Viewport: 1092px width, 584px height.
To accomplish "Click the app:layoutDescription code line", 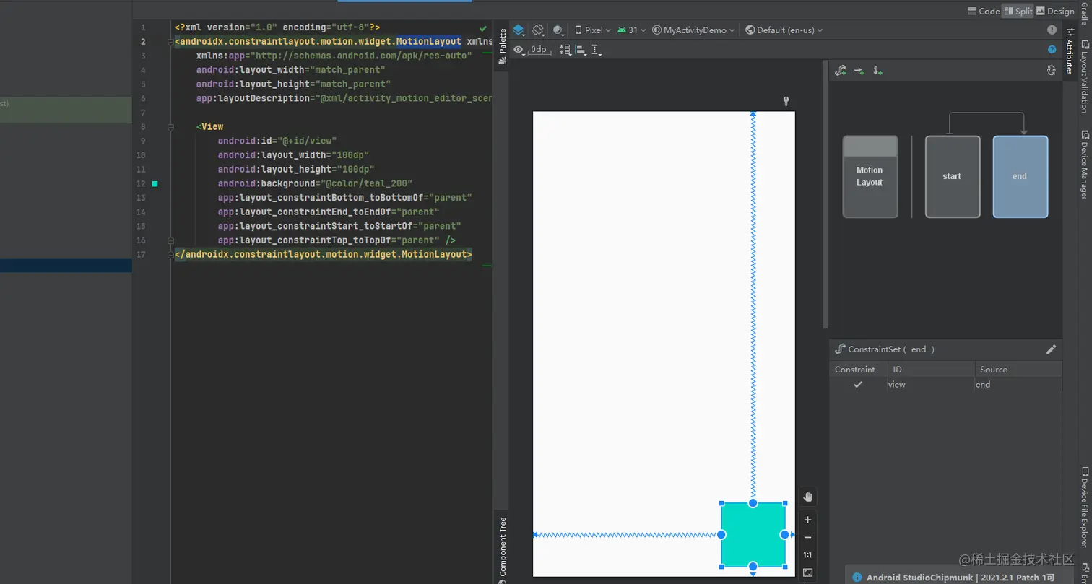I will (344, 98).
